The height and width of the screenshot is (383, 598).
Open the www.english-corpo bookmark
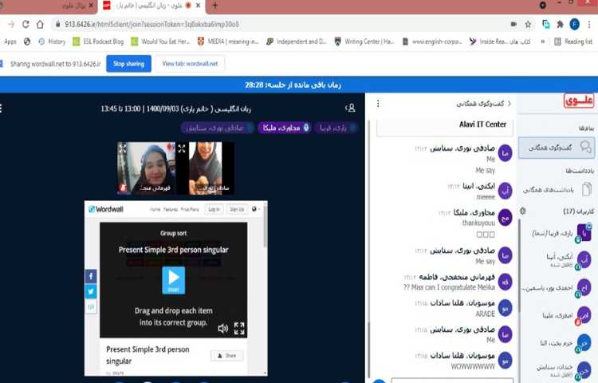[432, 41]
